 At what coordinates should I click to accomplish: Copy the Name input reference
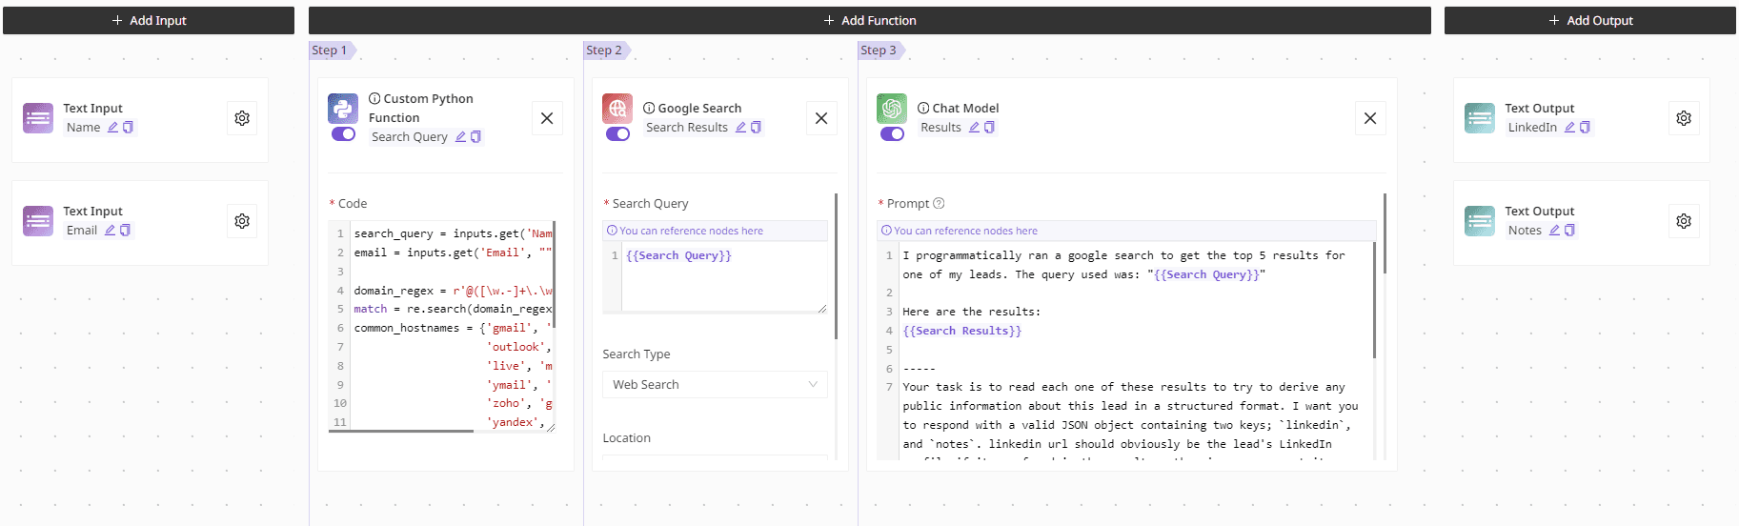128,127
